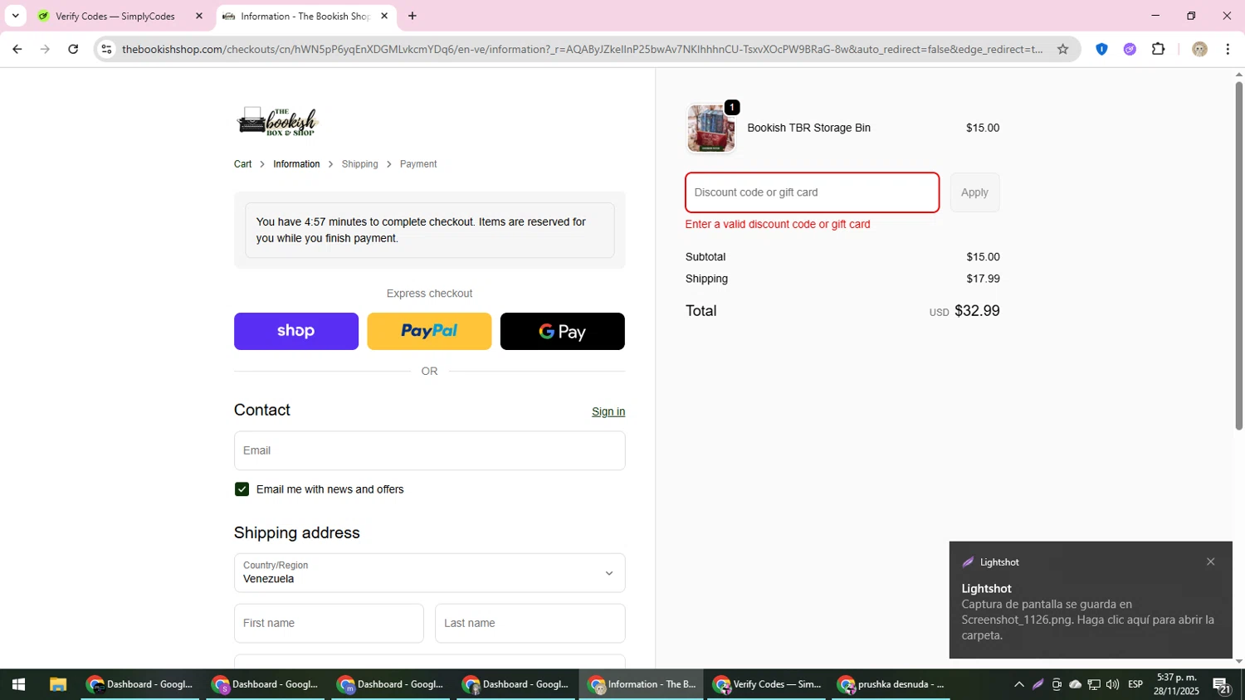Switch to the Verify Codes — SimplyCodes tab
The image size is (1245, 700).
[x=116, y=16]
